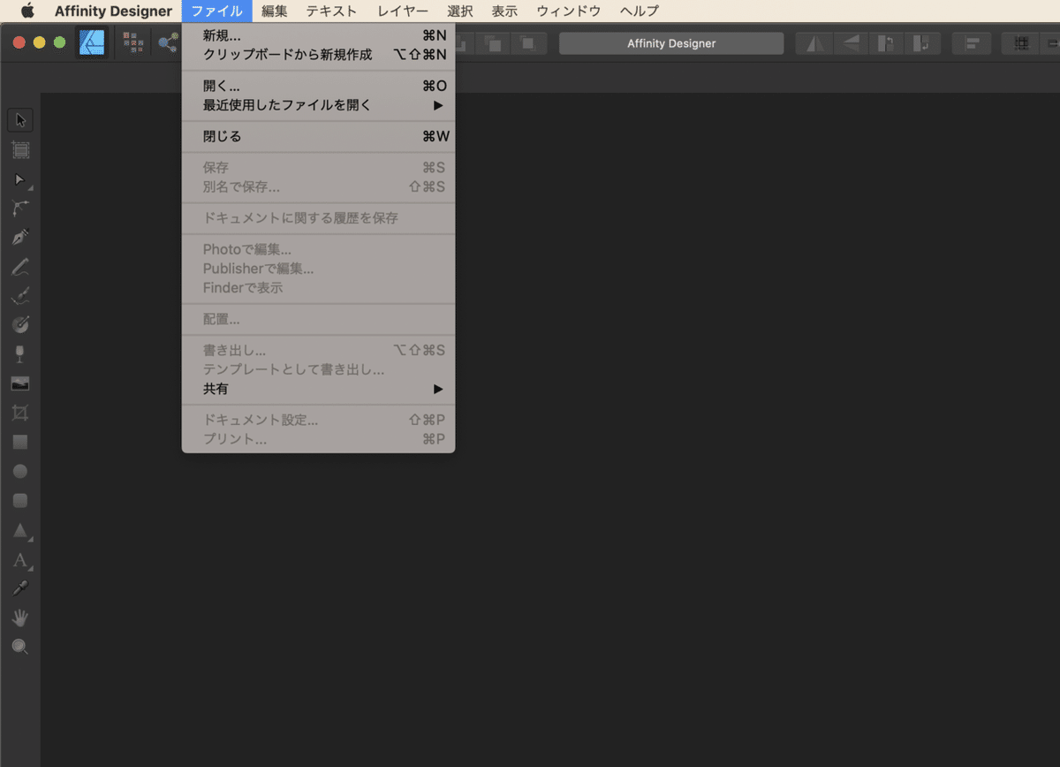Select the Vector Brush tool
The height and width of the screenshot is (767, 1060).
20,295
